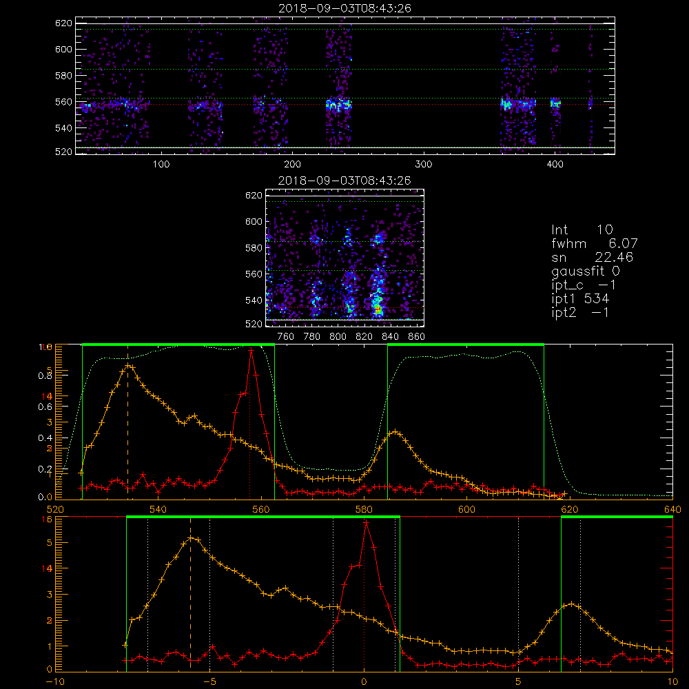This screenshot has width=689, height=689.
Task: Click the emission blob near 585 in the middle spectrogram at x=830
Action: [x=378, y=239]
